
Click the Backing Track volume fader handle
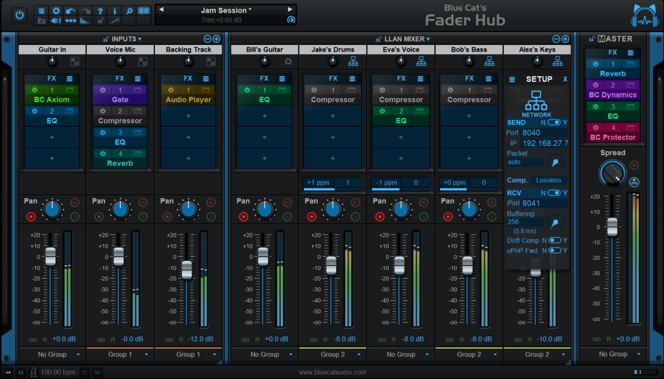(187, 270)
